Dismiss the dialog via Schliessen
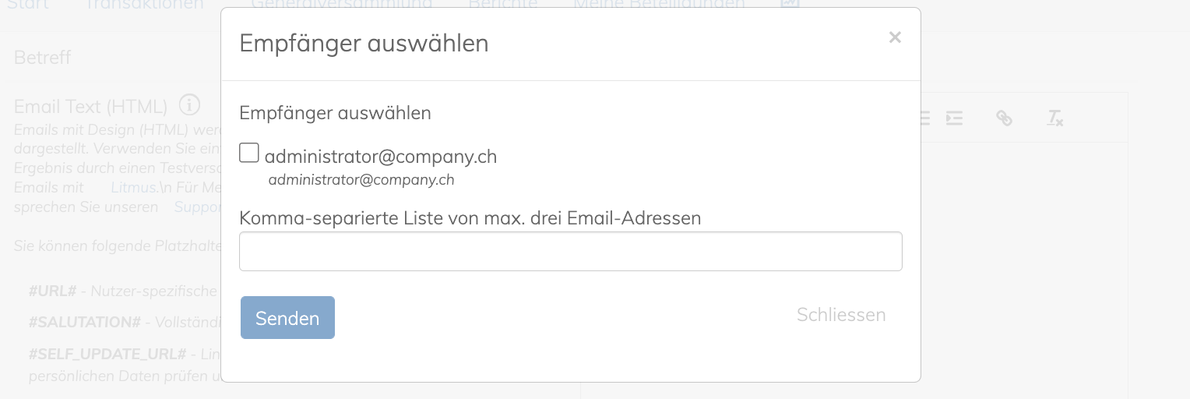This screenshot has width=1190, height=399. 841,315
